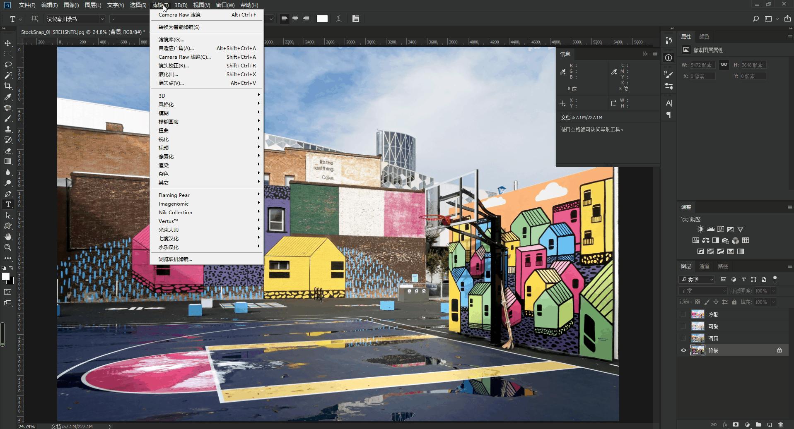Toggle Quick Mask mode
794x429 pixels.
pos(8,292)
